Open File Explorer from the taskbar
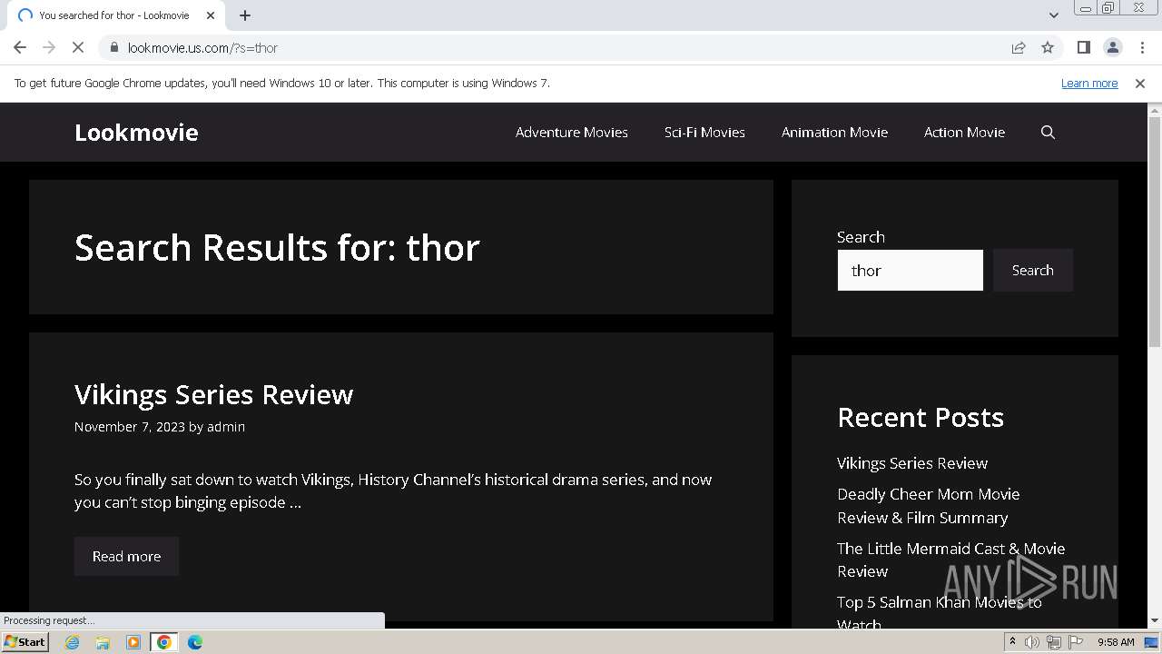The height and width of the screenshot is (654, 1162). tap(103, 642)
